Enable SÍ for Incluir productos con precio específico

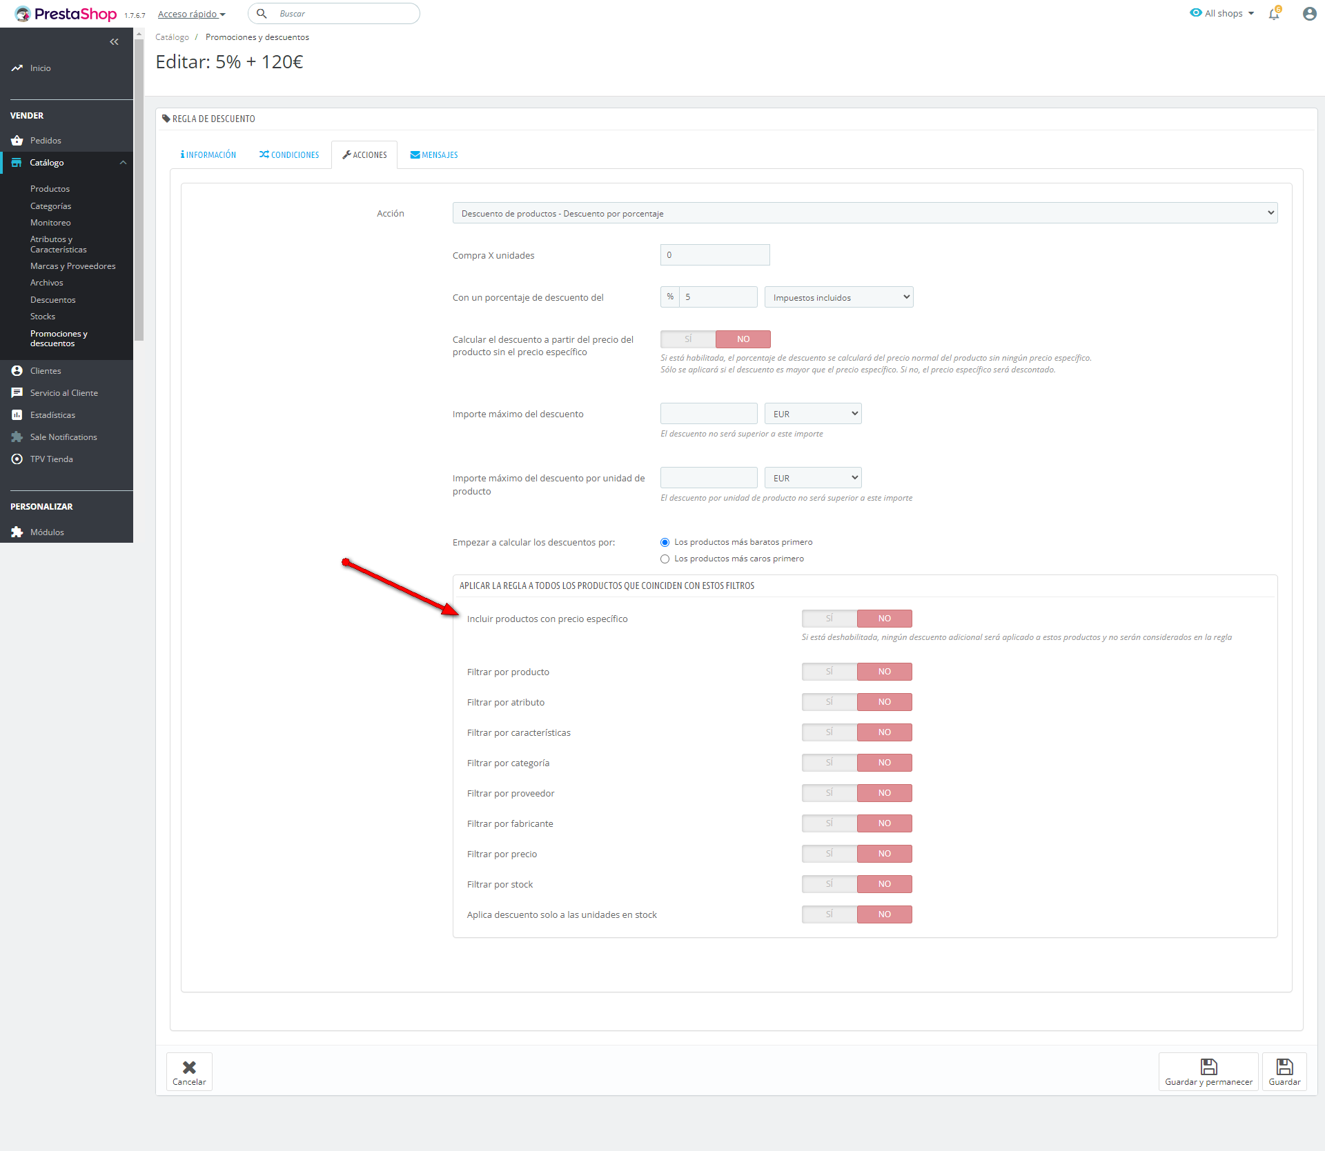pos(830,619)
